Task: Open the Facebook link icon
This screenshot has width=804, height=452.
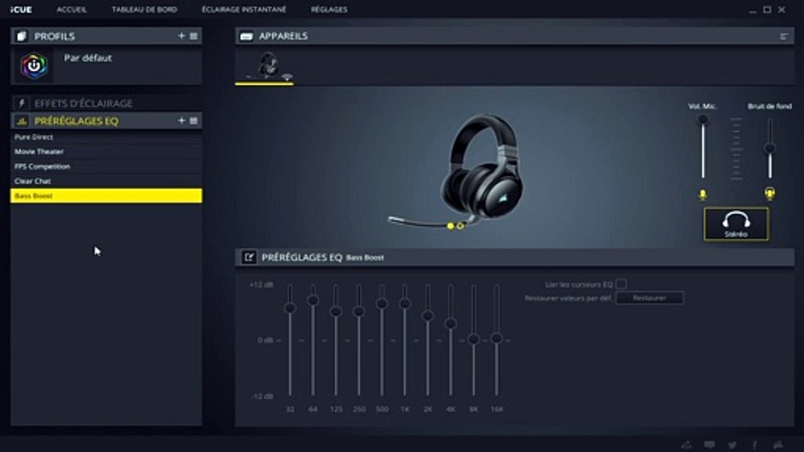Action: point(754,444)
